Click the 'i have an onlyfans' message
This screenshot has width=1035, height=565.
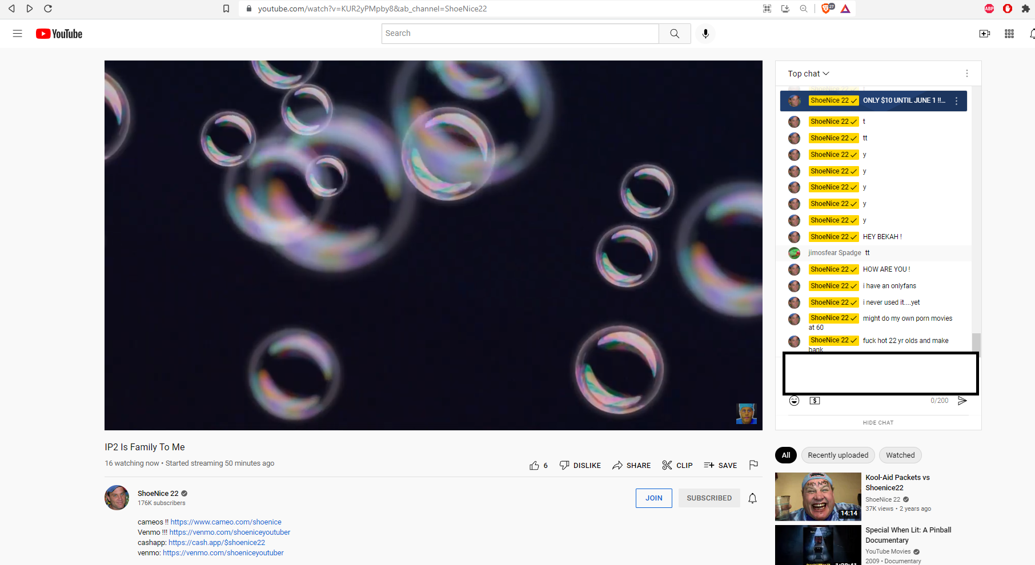pyautogui.click(x=889, y=286)
